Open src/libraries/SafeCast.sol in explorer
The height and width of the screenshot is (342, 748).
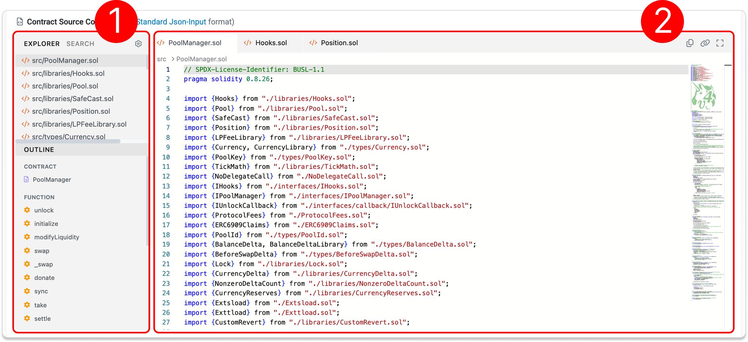[x=73, y=99]
